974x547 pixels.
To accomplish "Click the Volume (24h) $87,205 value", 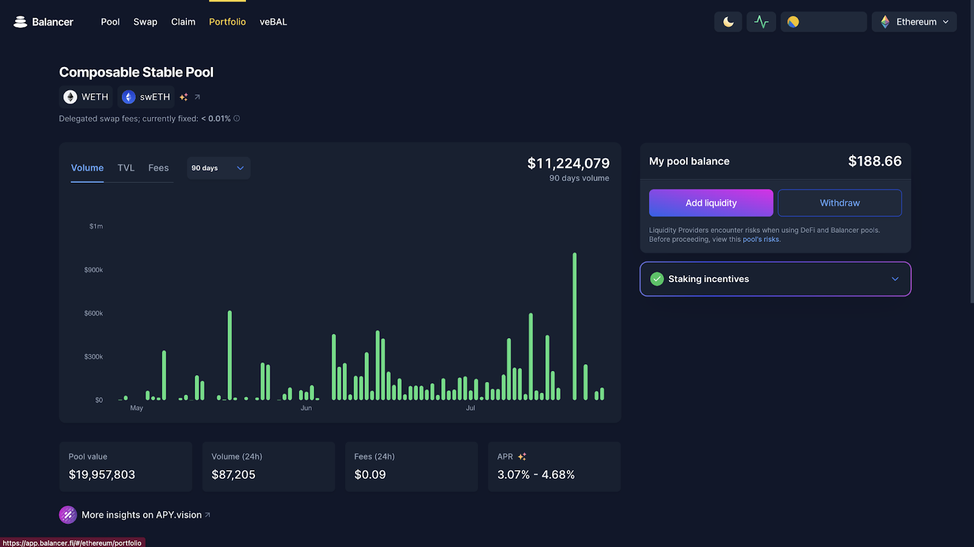I will (233, 475).
